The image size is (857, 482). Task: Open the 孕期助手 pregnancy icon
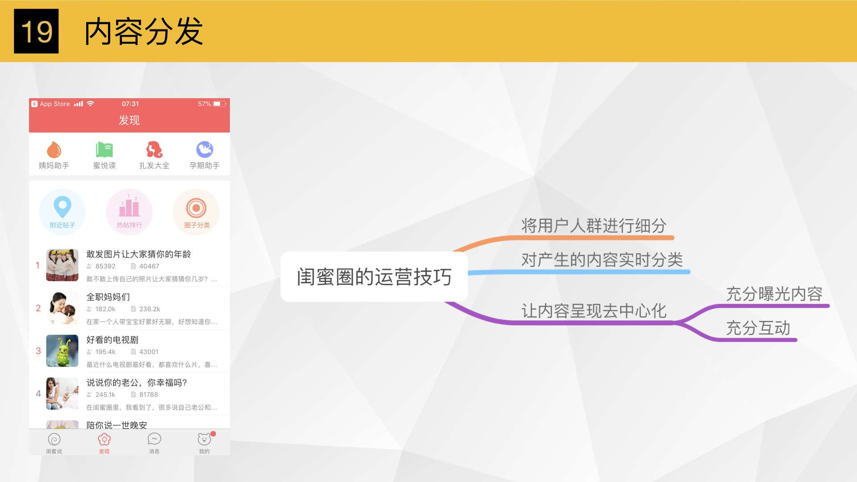coord(204,150)
